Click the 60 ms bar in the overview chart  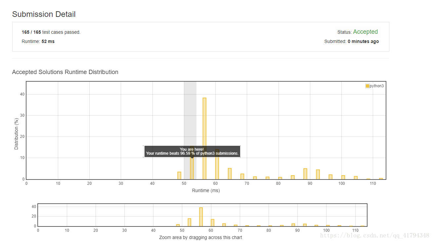coord(212,223)
